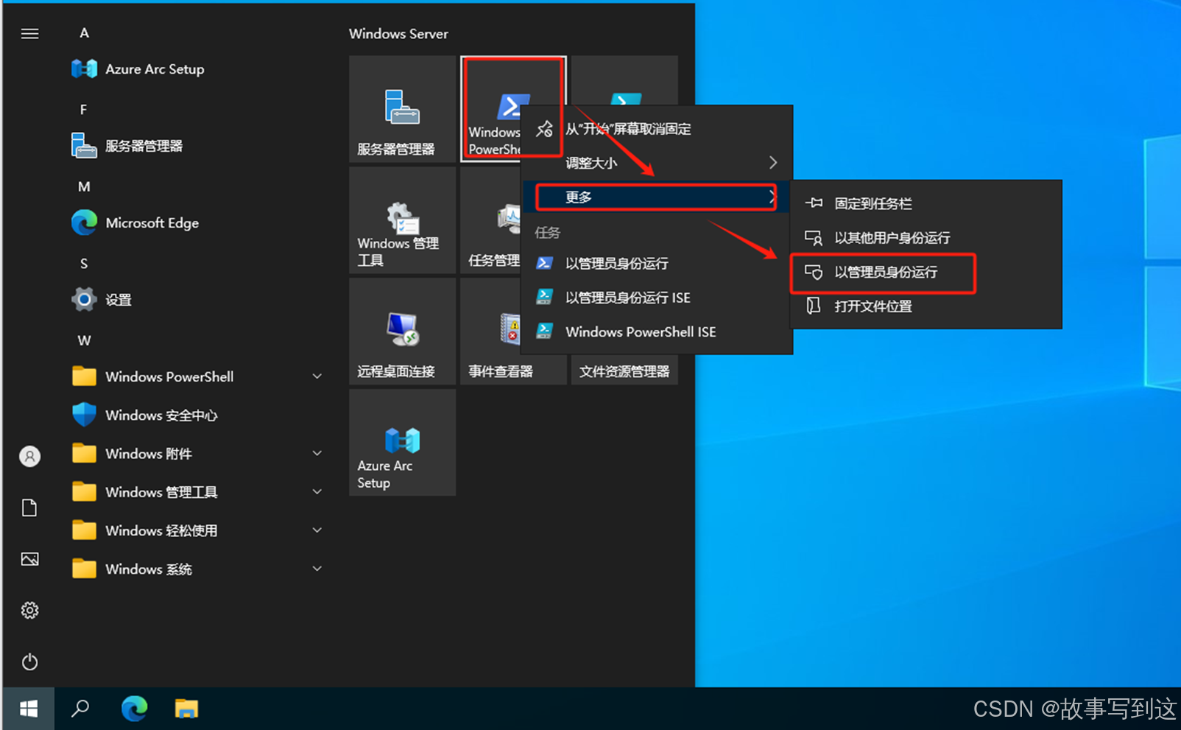This screenshot has height=730, width=1181.
Task: Click the 任务管理器 pinned tile
Action: [490, 220]
